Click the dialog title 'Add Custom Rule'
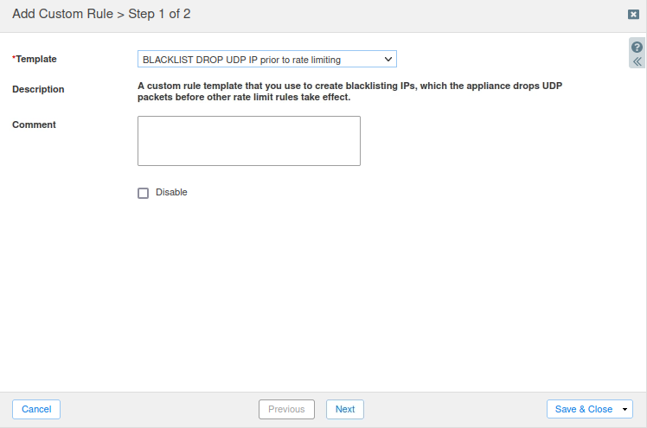647x428 pixels. point(62,14)
